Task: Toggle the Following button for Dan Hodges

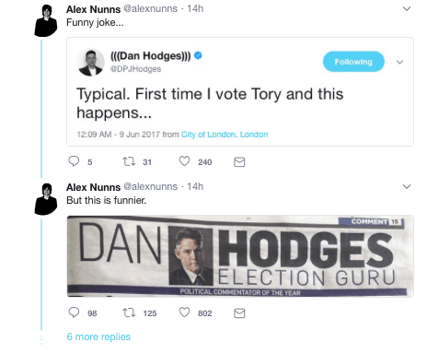Action: point(353,62)
